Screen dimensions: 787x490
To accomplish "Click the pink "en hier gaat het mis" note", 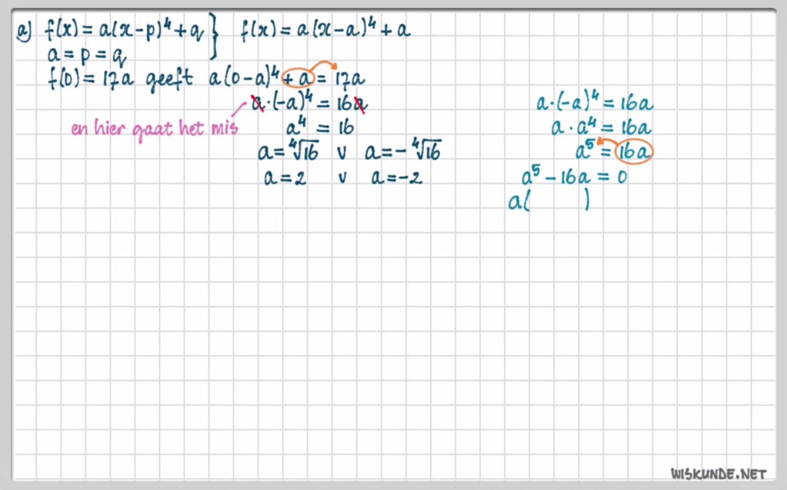I will (154, 130).
